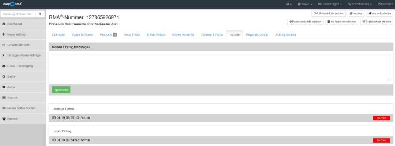The image size is (395, 146).
Task: Click Reparaturbericht drucken button
Action: pos(305,22)
